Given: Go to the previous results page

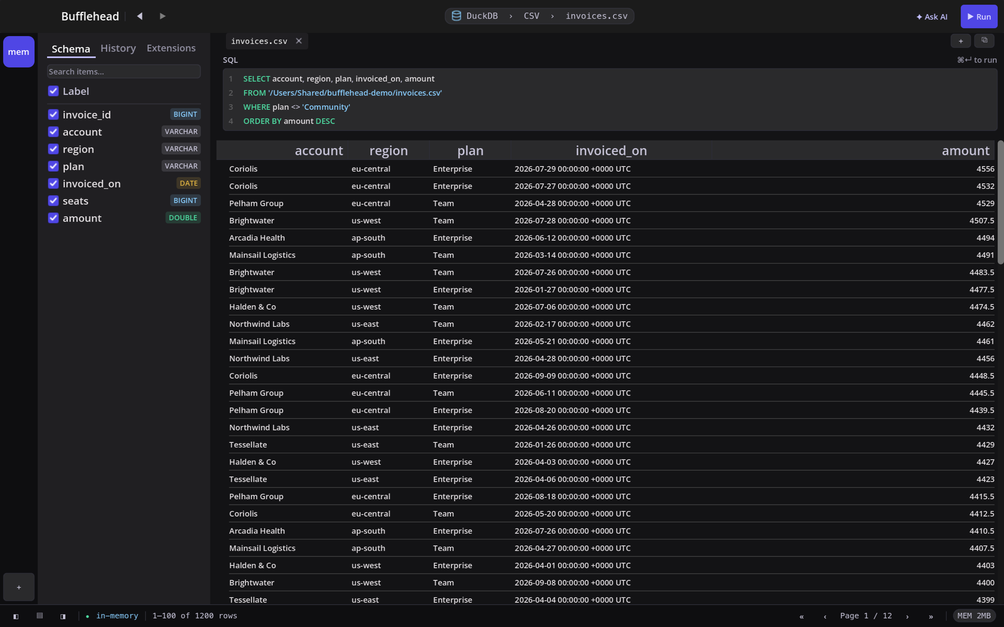Looking at the screenshot, I should (825, 616).
